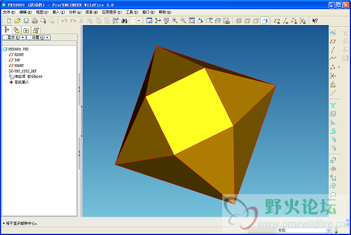Activate the Shell tool icon

pyautogui.click(x=333, y=114)
